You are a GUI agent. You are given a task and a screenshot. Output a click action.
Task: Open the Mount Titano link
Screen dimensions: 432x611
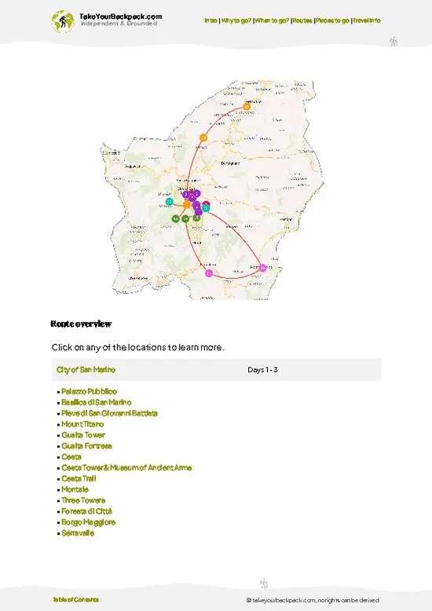(82, 424)
